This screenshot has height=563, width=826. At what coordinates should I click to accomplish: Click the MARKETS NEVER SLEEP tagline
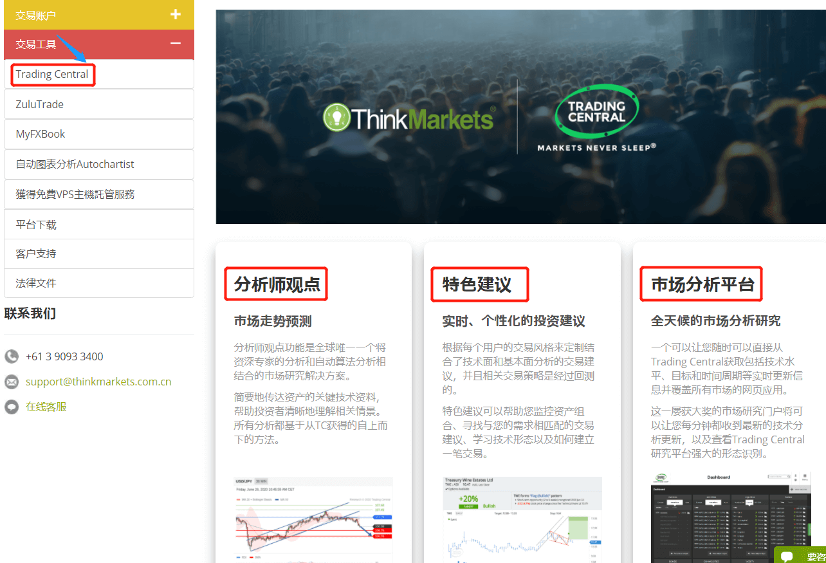pos(596,147)
